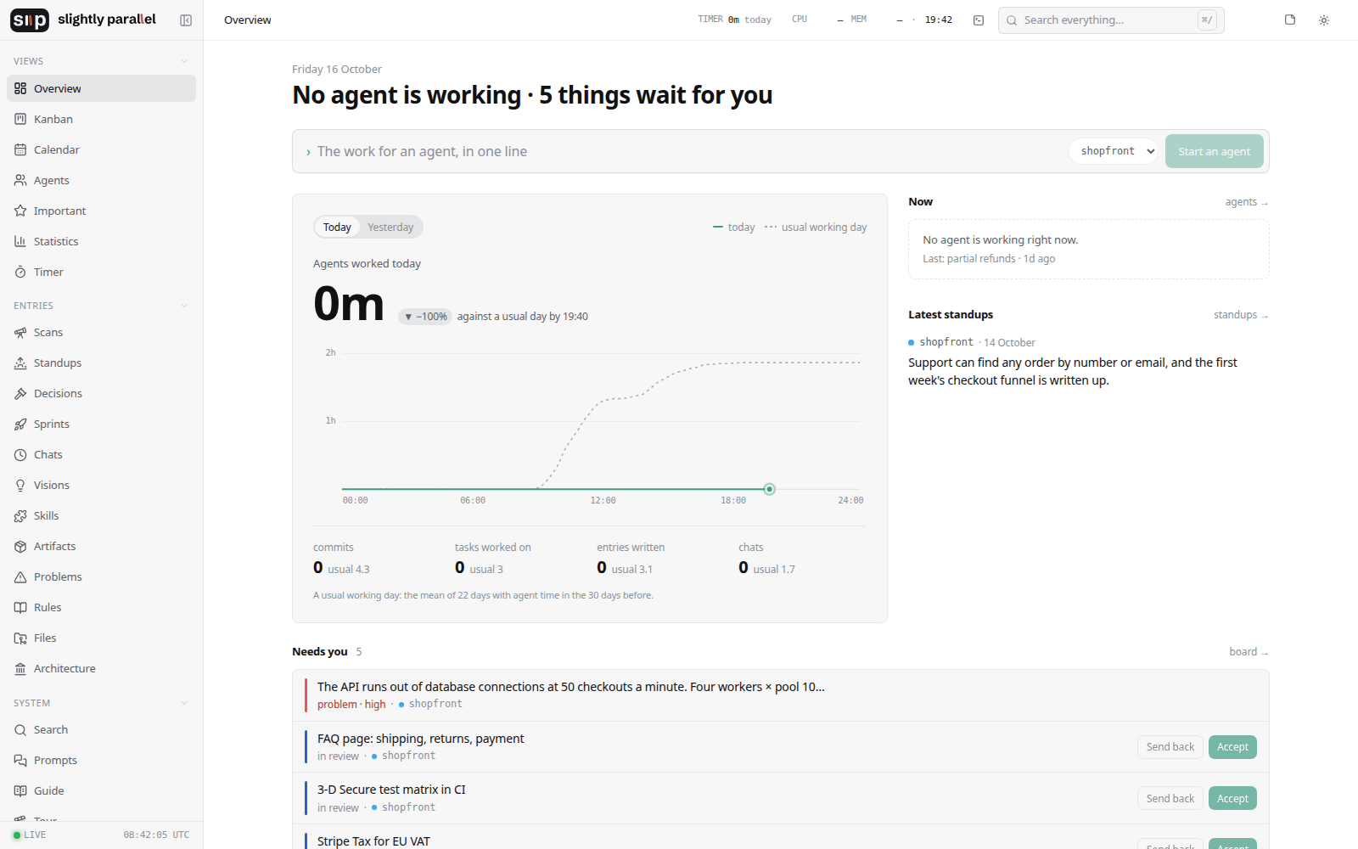Open the Important starred view

tap(101, 211)
